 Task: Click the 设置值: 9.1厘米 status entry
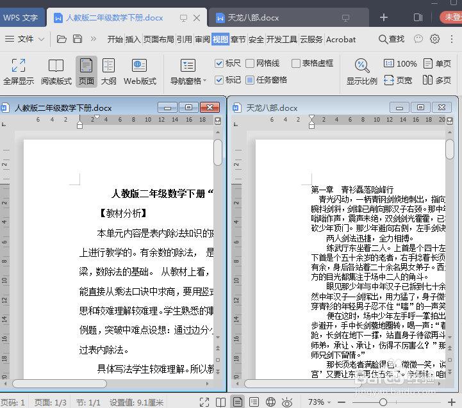[x=136, y=402]
